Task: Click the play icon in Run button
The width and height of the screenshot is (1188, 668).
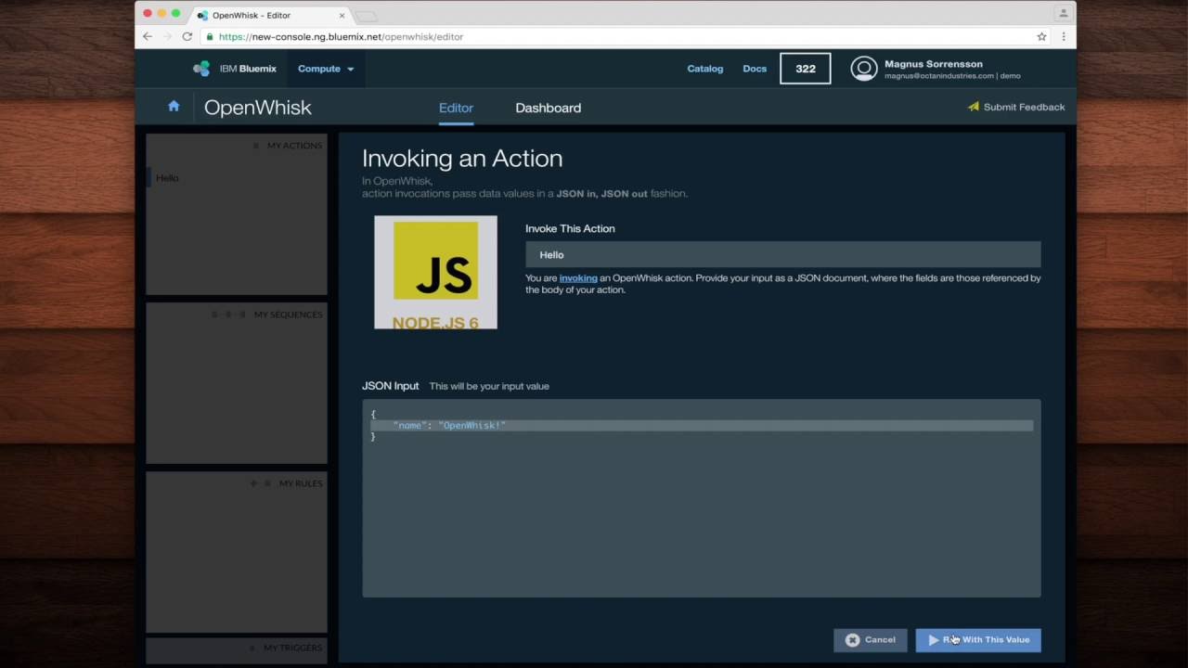Action: pyautogui.click(x=934, y=640)
